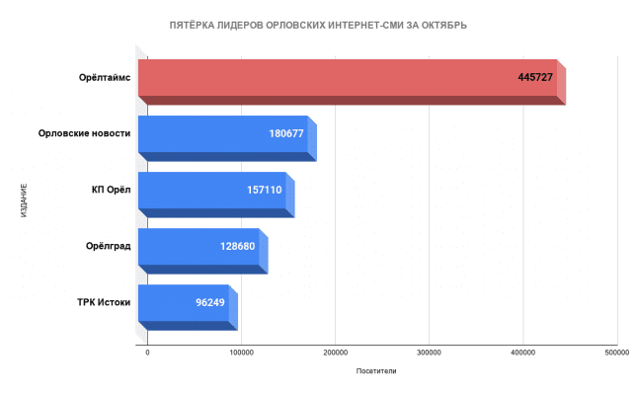637x395 pixels.
Task: Click the chart title text
Action: (318, 26)
